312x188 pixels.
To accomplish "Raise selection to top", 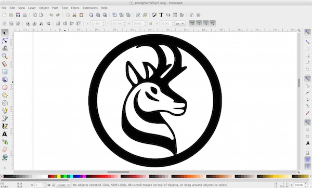I will [x=79, y=23].
